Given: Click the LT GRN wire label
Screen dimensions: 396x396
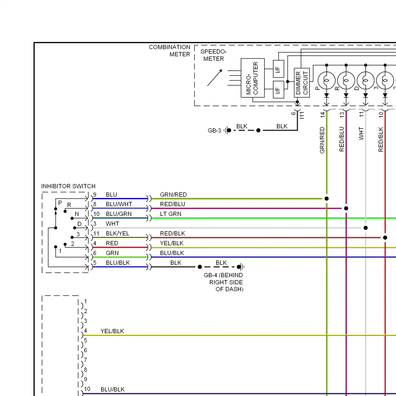Looking at the screenshot, I should click(x=171, y=214).
